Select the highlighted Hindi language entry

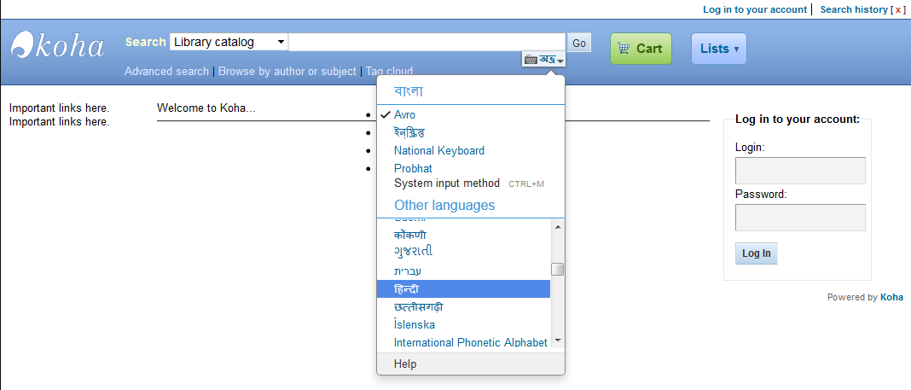click(x=407, y=289)
